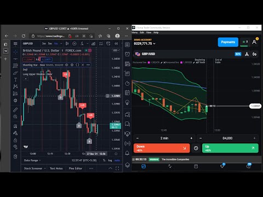Select the ruler measure tool
This screenshot has width=263, height=197.
coord(15,109)
